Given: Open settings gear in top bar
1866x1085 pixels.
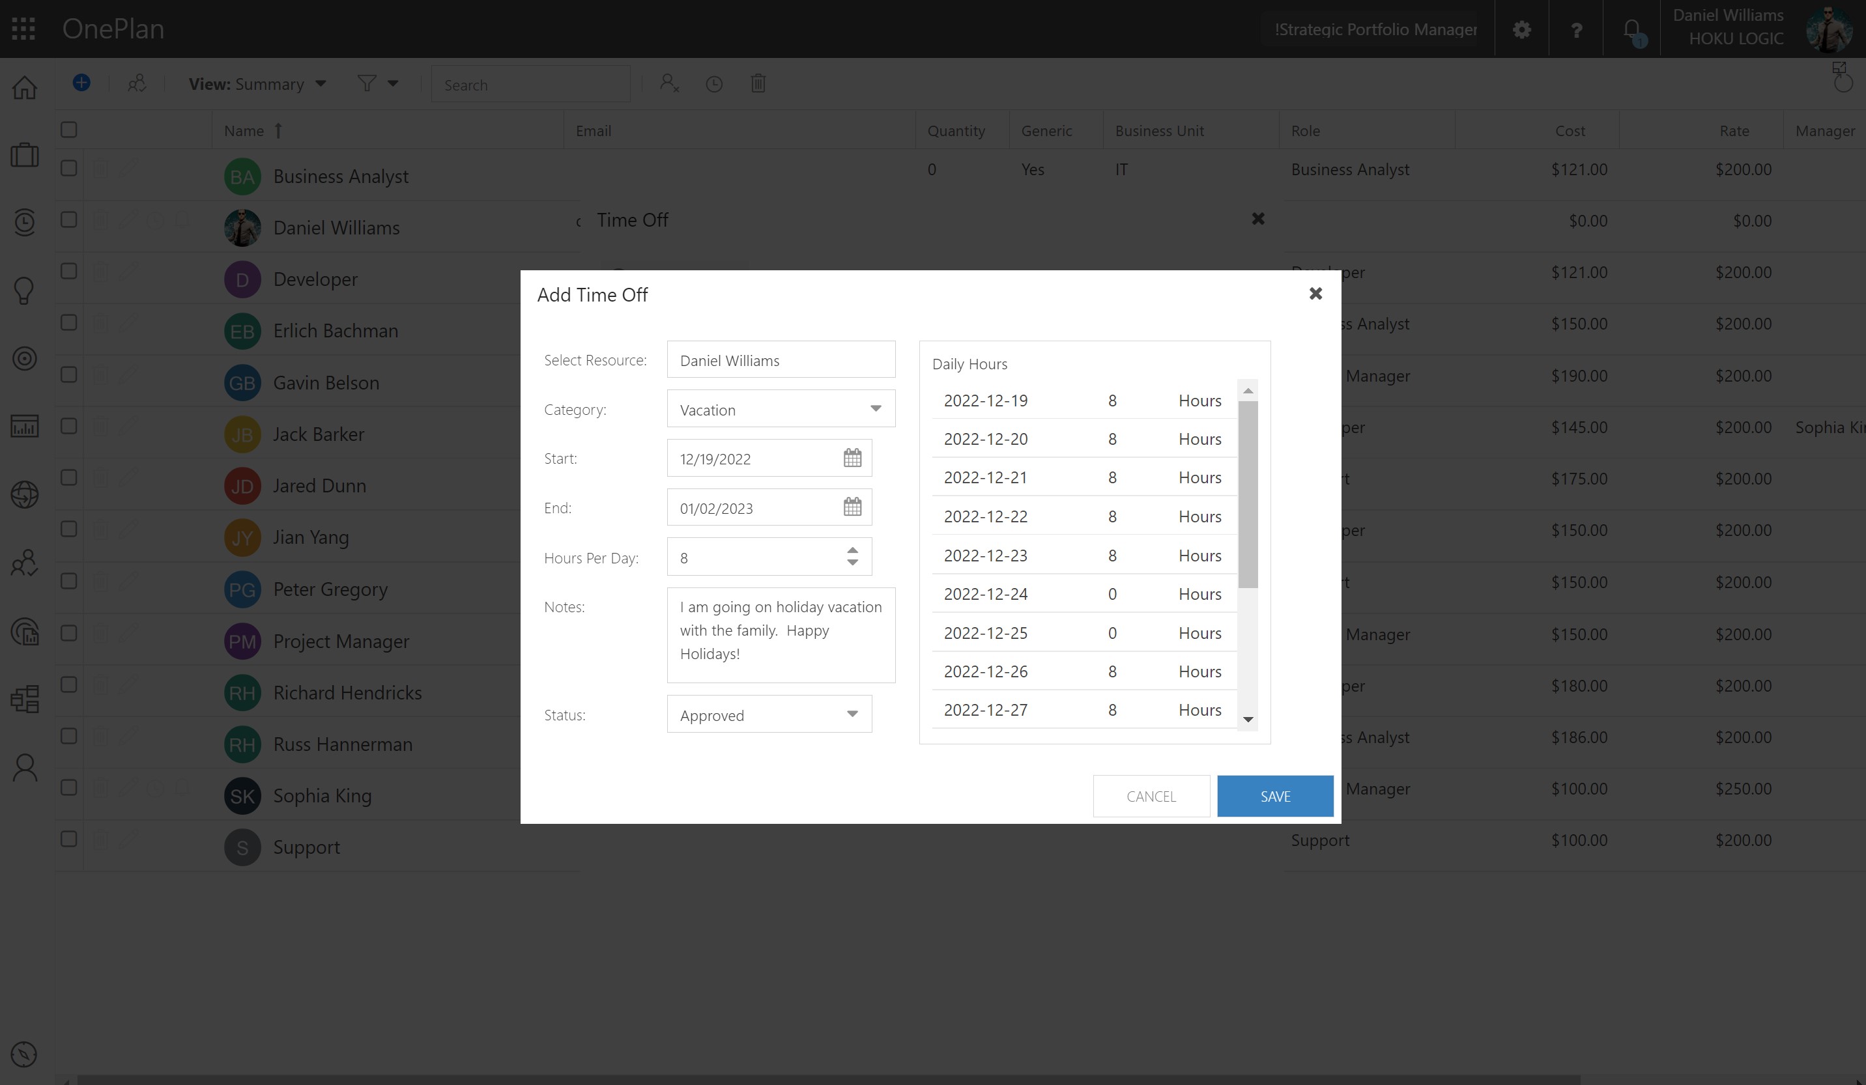Looking at the screenshot, I should coord(1522,29).
